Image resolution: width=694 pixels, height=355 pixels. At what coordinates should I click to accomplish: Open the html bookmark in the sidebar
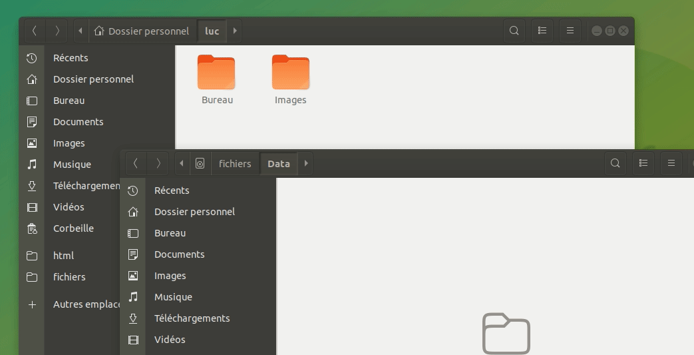[x=63, y=256]
